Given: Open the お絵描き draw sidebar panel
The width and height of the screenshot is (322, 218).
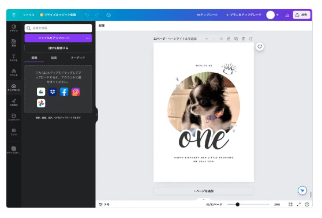Looking at the screenshot, I should pos(14,102).
